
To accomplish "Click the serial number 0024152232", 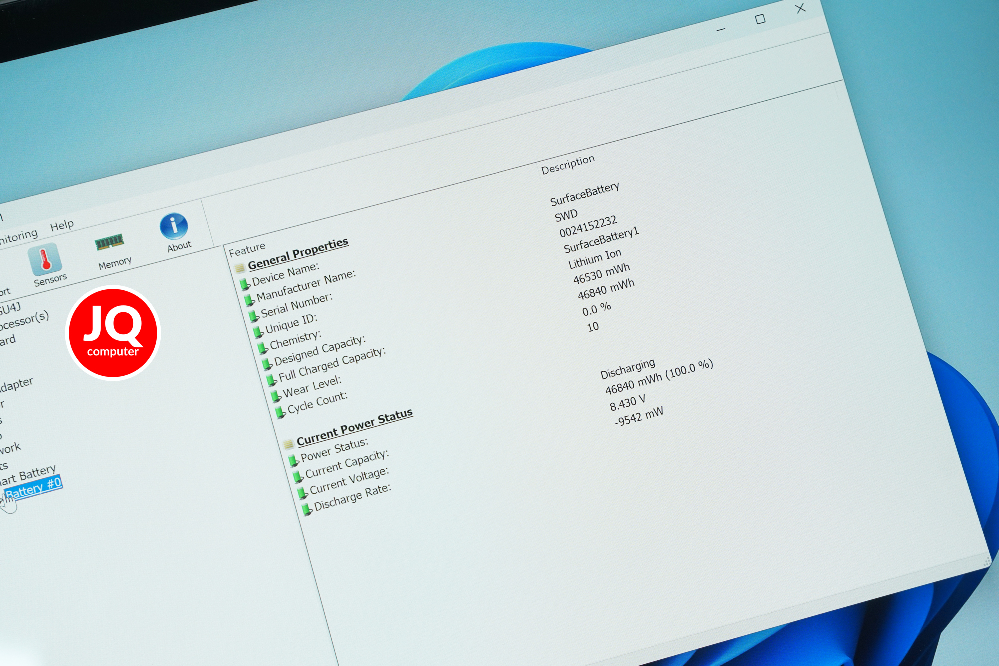I will pos(588,227).
